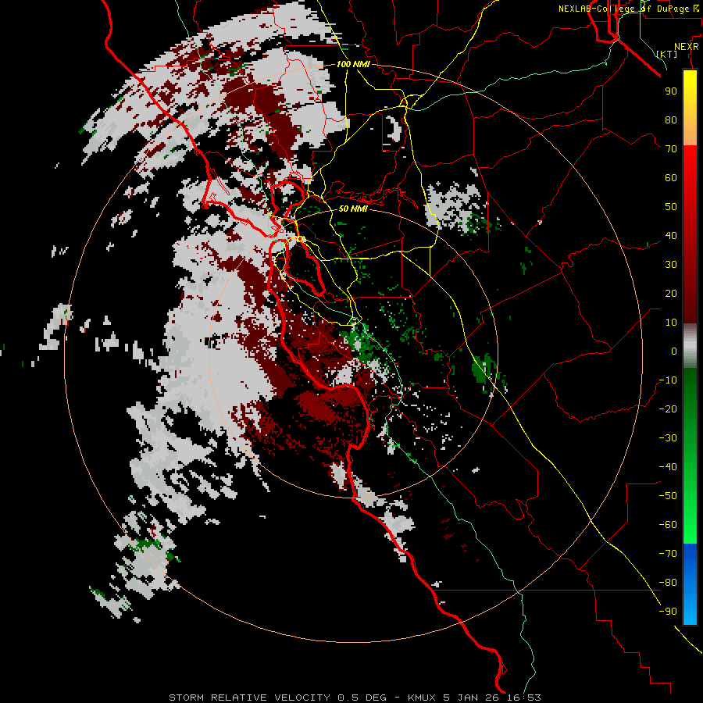This screenshot has height=703, width=703.
Task: Click the blue bottom segment of color bar
Action: point(690,583)
